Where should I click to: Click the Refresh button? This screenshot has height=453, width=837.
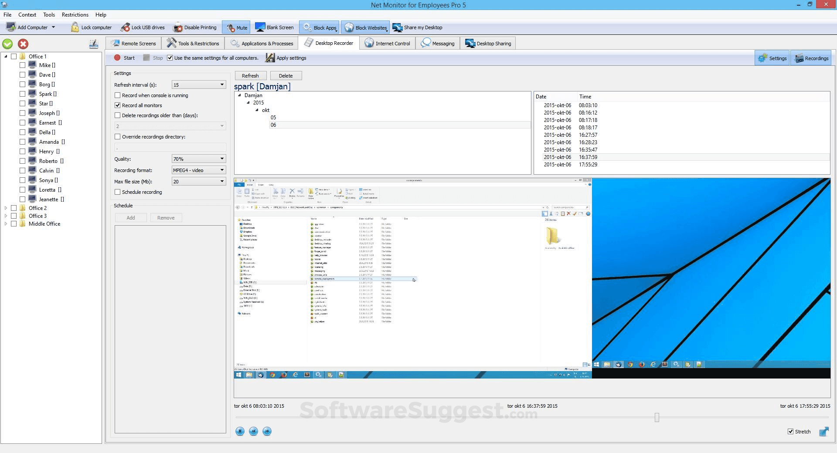tap(250, 76)
